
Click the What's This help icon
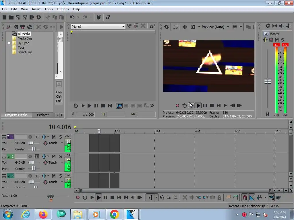108,17
